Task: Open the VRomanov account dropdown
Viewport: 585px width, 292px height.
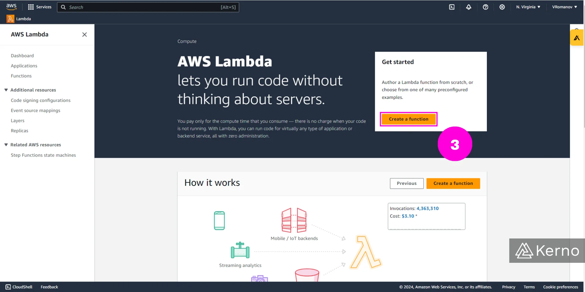Action: pyautogui.click(x=565, y=7)
